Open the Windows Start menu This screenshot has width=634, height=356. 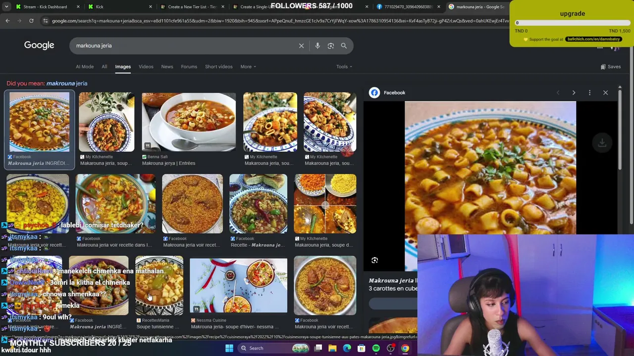point(229,348)
